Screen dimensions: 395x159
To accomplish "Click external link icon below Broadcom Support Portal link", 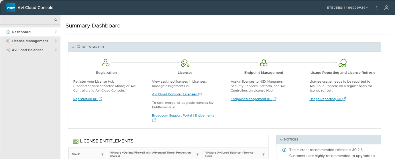I will [154, 120].
